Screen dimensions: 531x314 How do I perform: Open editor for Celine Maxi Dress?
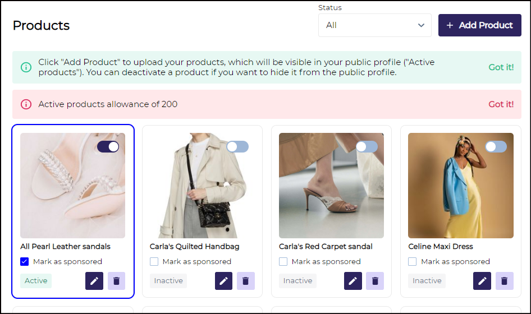click(482, 281)
